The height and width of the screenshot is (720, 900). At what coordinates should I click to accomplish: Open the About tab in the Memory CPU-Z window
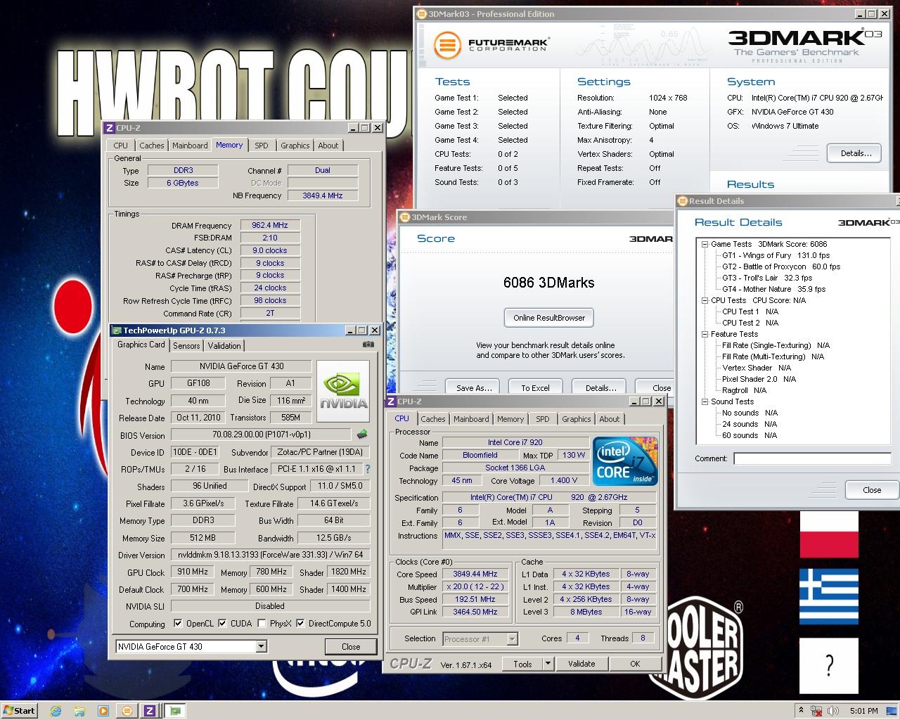(328, 146)
